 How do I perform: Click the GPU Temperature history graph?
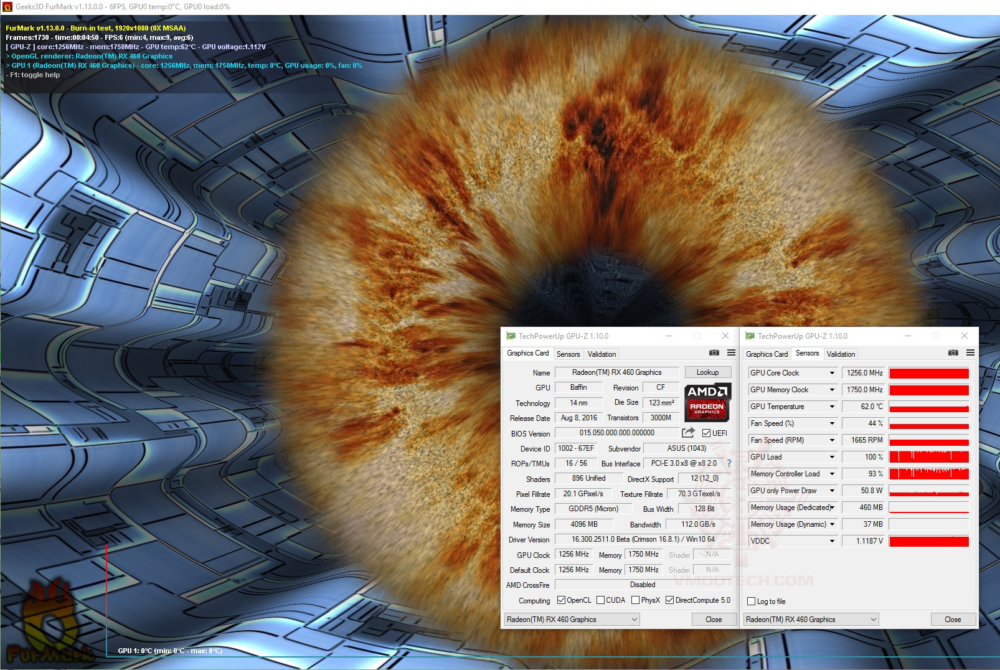929,407
